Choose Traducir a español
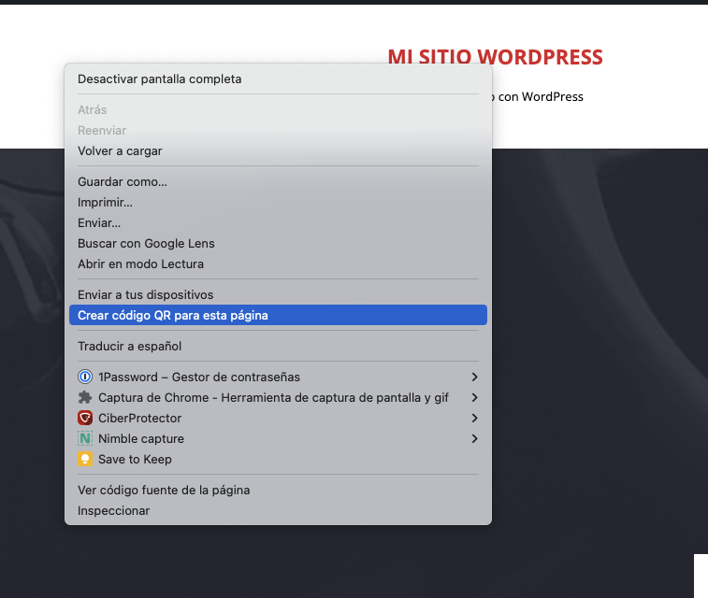Viewport: 708px width, 598px height. tap(278, 346)
